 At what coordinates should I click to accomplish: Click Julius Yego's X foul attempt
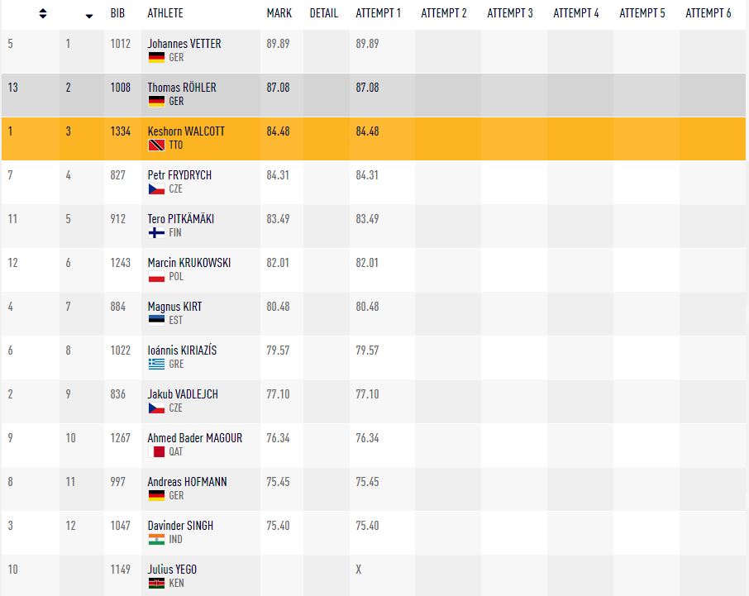coord(359,570)
